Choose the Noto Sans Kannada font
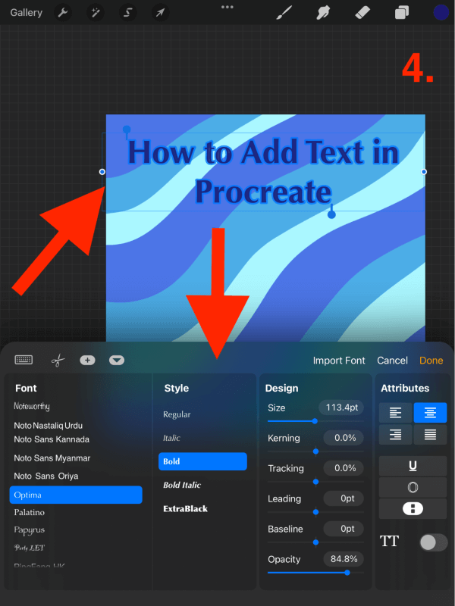This screenshot has width=455, height=606. click(x=52, y=439)
